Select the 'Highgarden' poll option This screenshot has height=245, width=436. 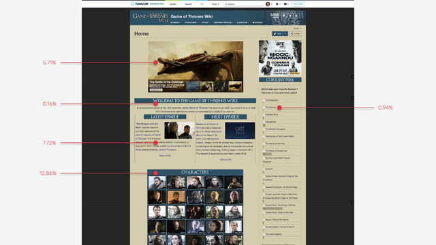tap(264, 122)
